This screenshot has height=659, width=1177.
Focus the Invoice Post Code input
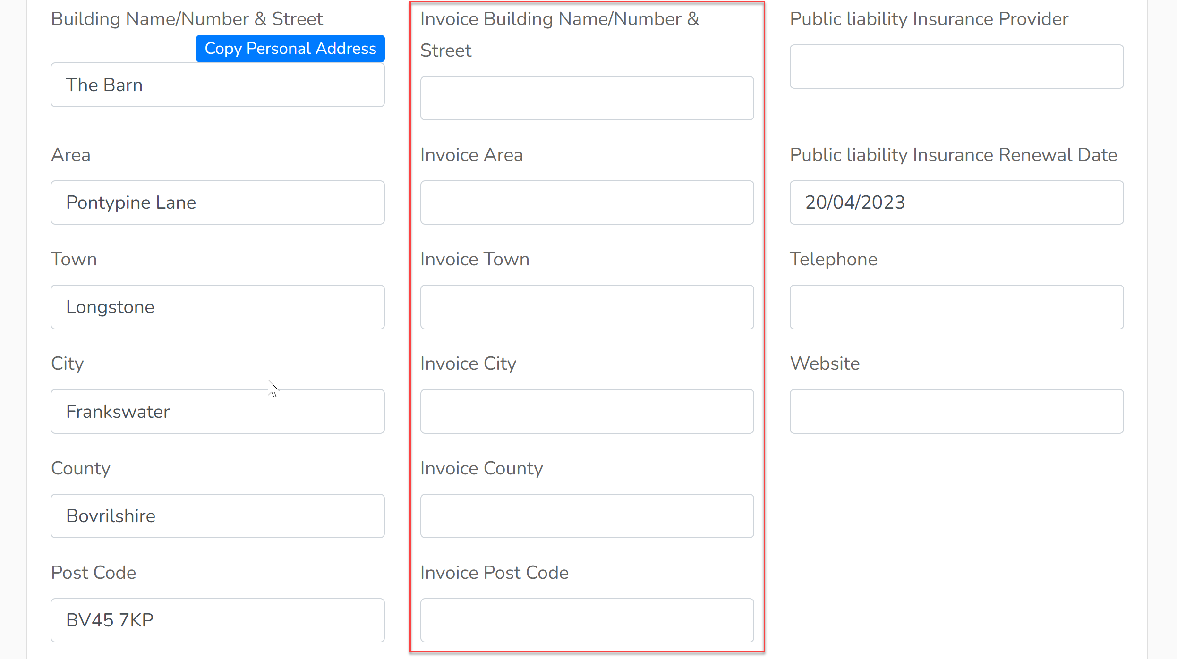[587, 620]
